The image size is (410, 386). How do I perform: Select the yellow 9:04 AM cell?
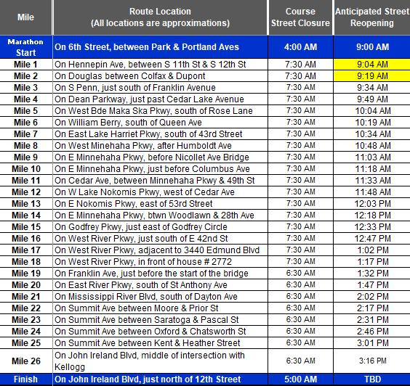(372, 64)
